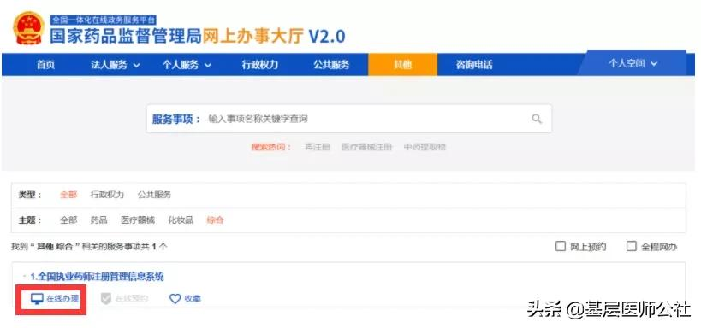This screenshot has height=328, width=701.
Task: Expand the 个人服务 dropdown menu
Action: point(187,65)
